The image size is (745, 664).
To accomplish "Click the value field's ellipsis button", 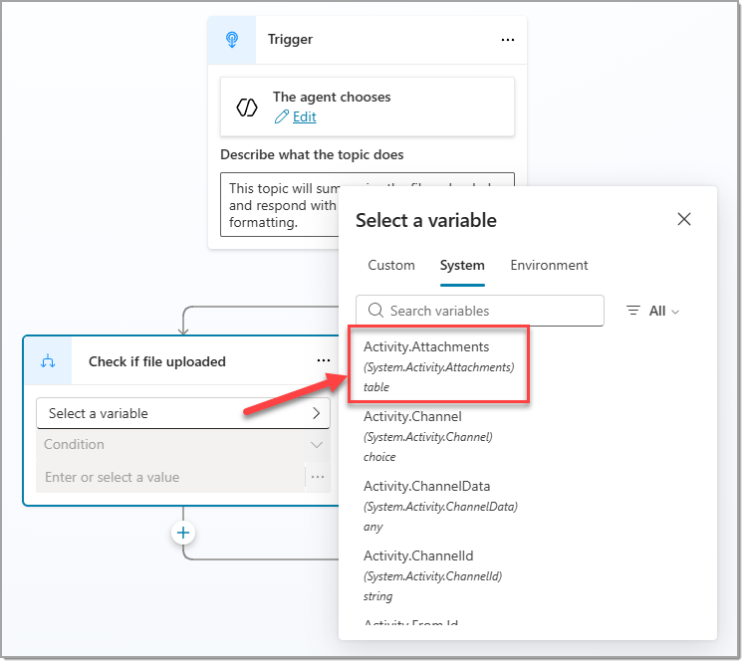I will click(x=319, y=478).
